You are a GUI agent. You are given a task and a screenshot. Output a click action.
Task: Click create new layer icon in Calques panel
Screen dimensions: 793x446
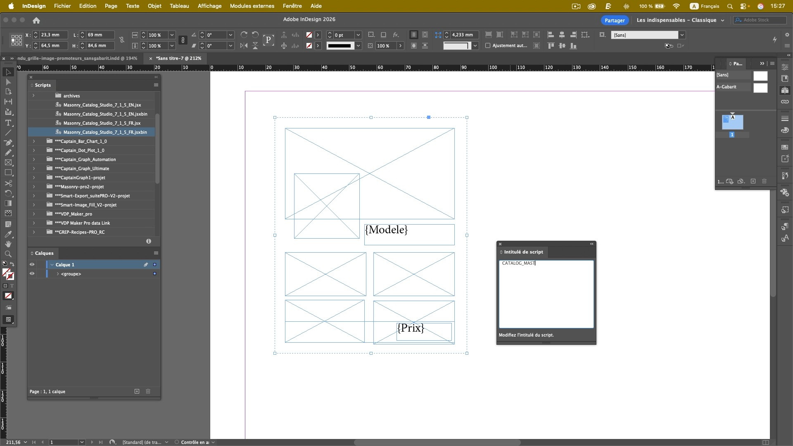[x=137, y=391]
